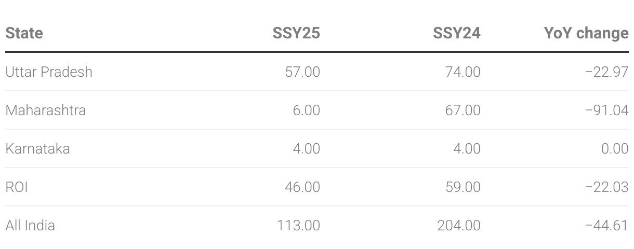The width and height of the screenshot is (634, 249).
Task: Click the Karnataka row label
Action: [37, 148]
